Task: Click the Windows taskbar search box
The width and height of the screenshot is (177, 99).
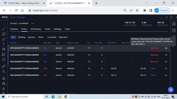Action: point(25,97)
